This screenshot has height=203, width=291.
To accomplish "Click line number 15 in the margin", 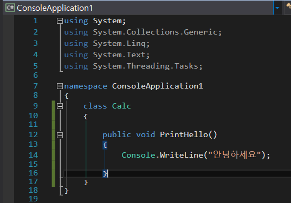I will tap(33, 164).
